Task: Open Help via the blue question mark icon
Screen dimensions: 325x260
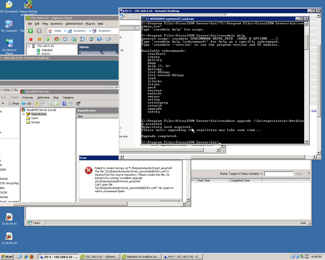Action: pos(64,104)
